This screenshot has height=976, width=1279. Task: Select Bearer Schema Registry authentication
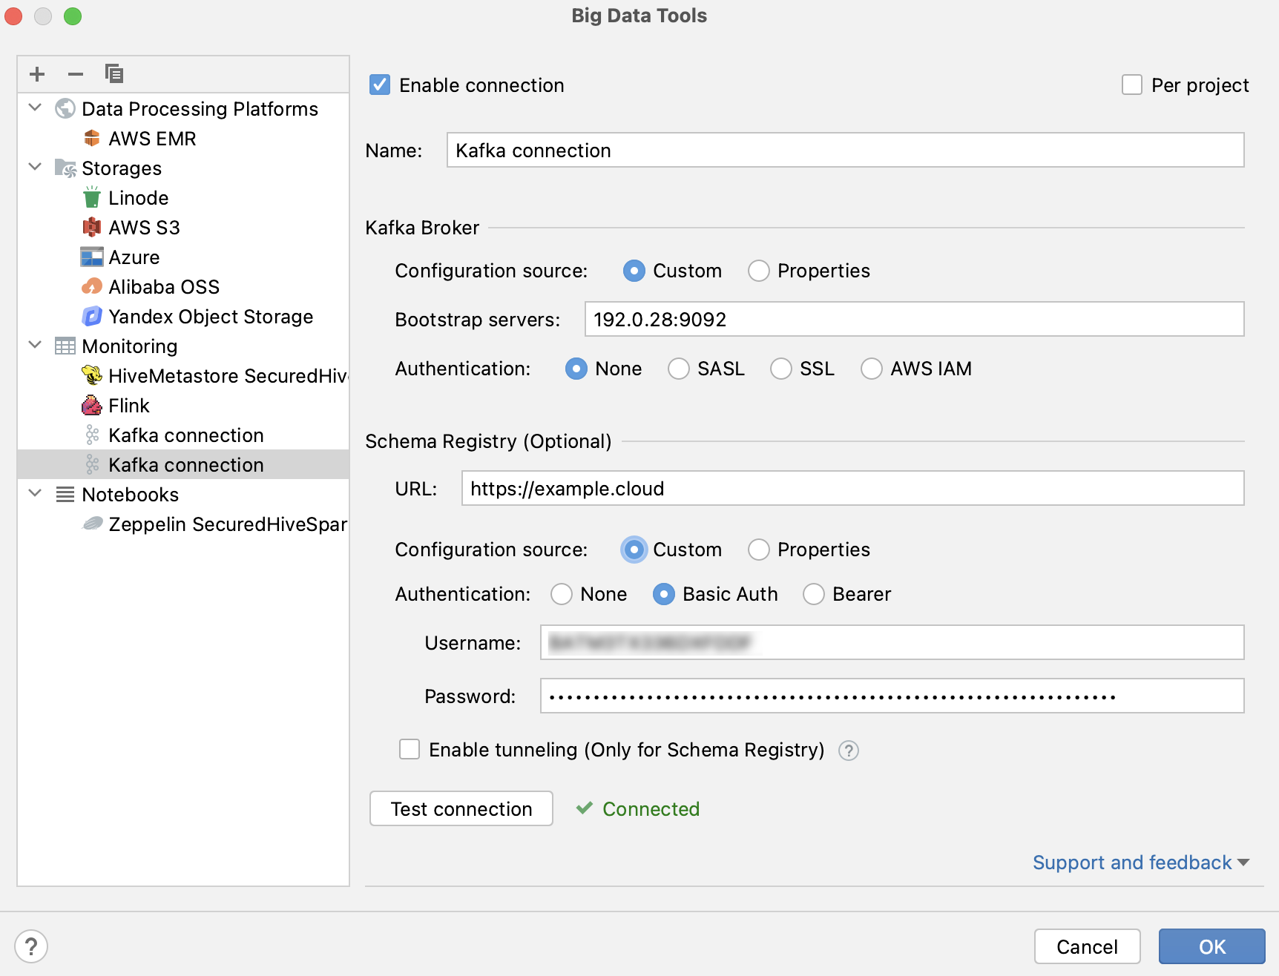(814, 594)
